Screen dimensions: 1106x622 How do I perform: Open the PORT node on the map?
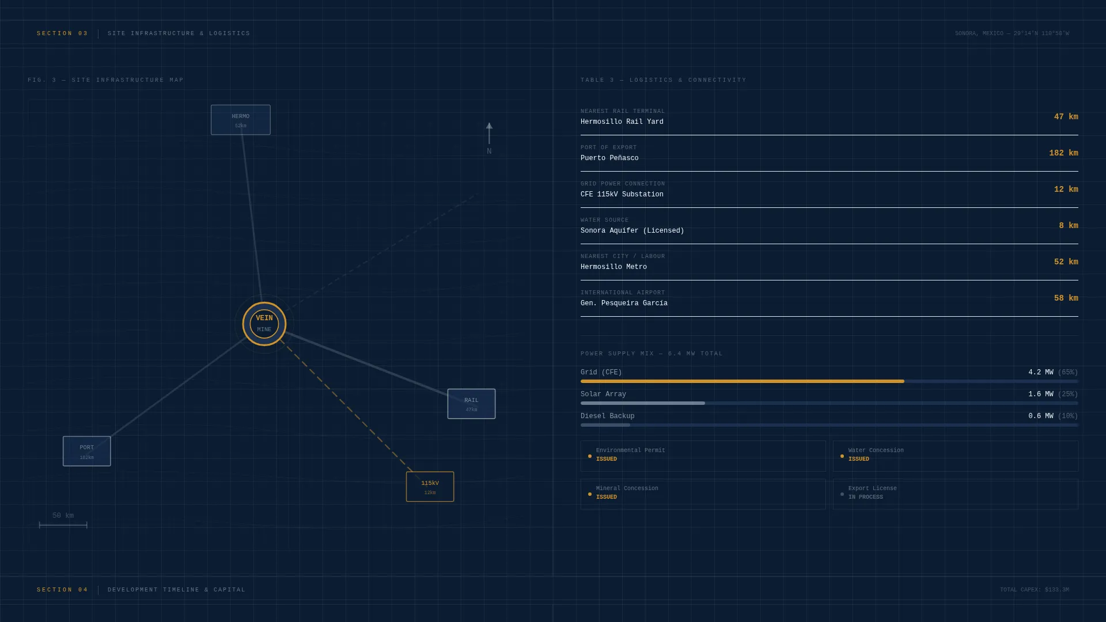87,451
